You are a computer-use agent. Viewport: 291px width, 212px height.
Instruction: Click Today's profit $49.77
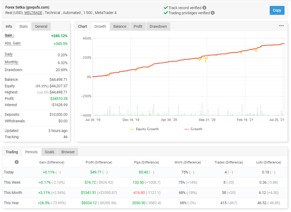[x=96, y=172]
